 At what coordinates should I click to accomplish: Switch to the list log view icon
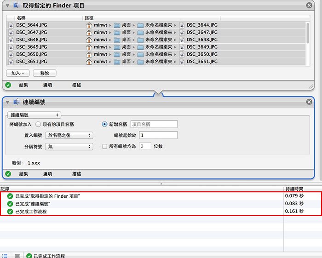tap(5, 256)
